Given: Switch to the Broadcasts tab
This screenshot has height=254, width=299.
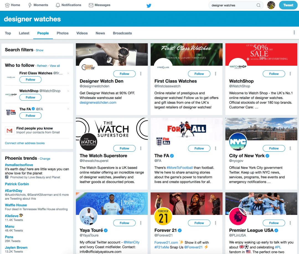Looking at the screenshot, I should tap(122, 33).
